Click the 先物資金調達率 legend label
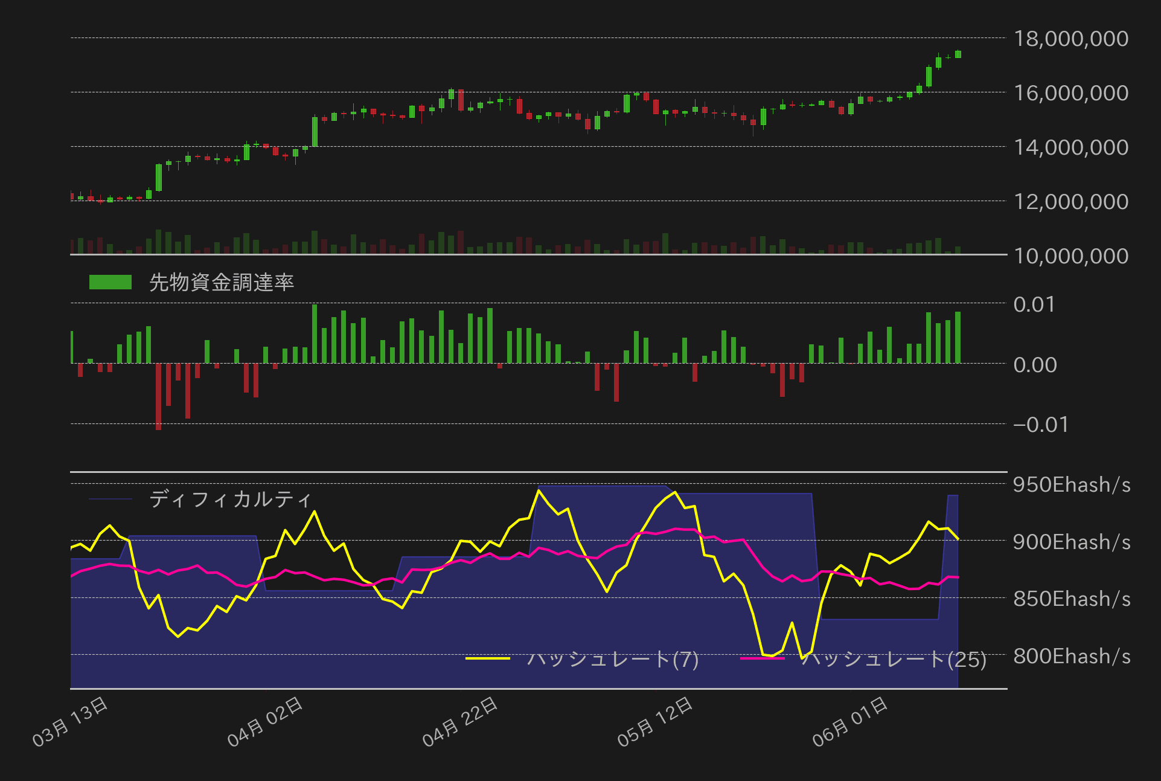The width and height of the screenshot is (1161, 781). [x=221, y=282]
